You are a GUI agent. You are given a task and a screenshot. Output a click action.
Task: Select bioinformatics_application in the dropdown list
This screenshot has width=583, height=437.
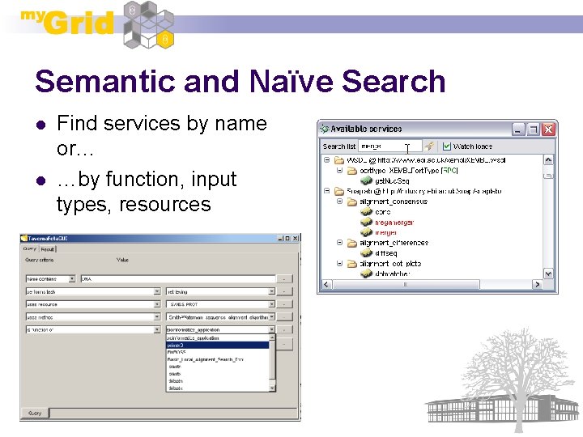click(218, 338)
